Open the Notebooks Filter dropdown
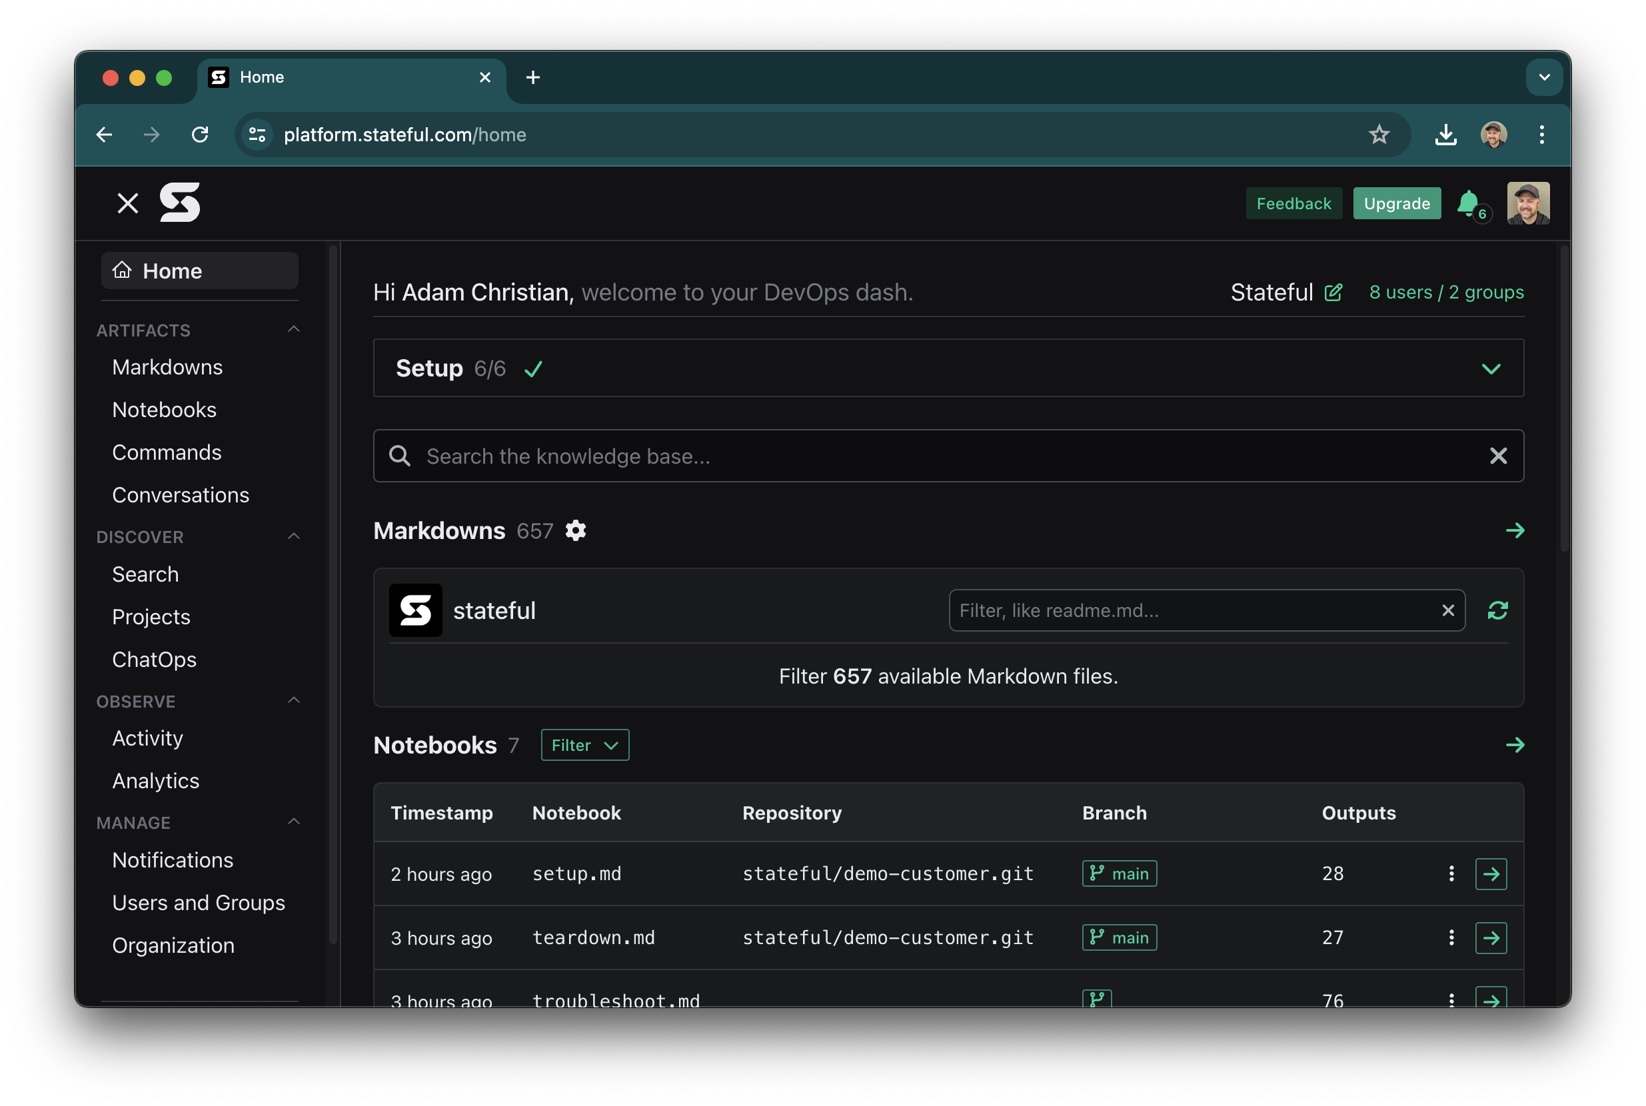1646x1106 pixels. [x=585, y=745]
